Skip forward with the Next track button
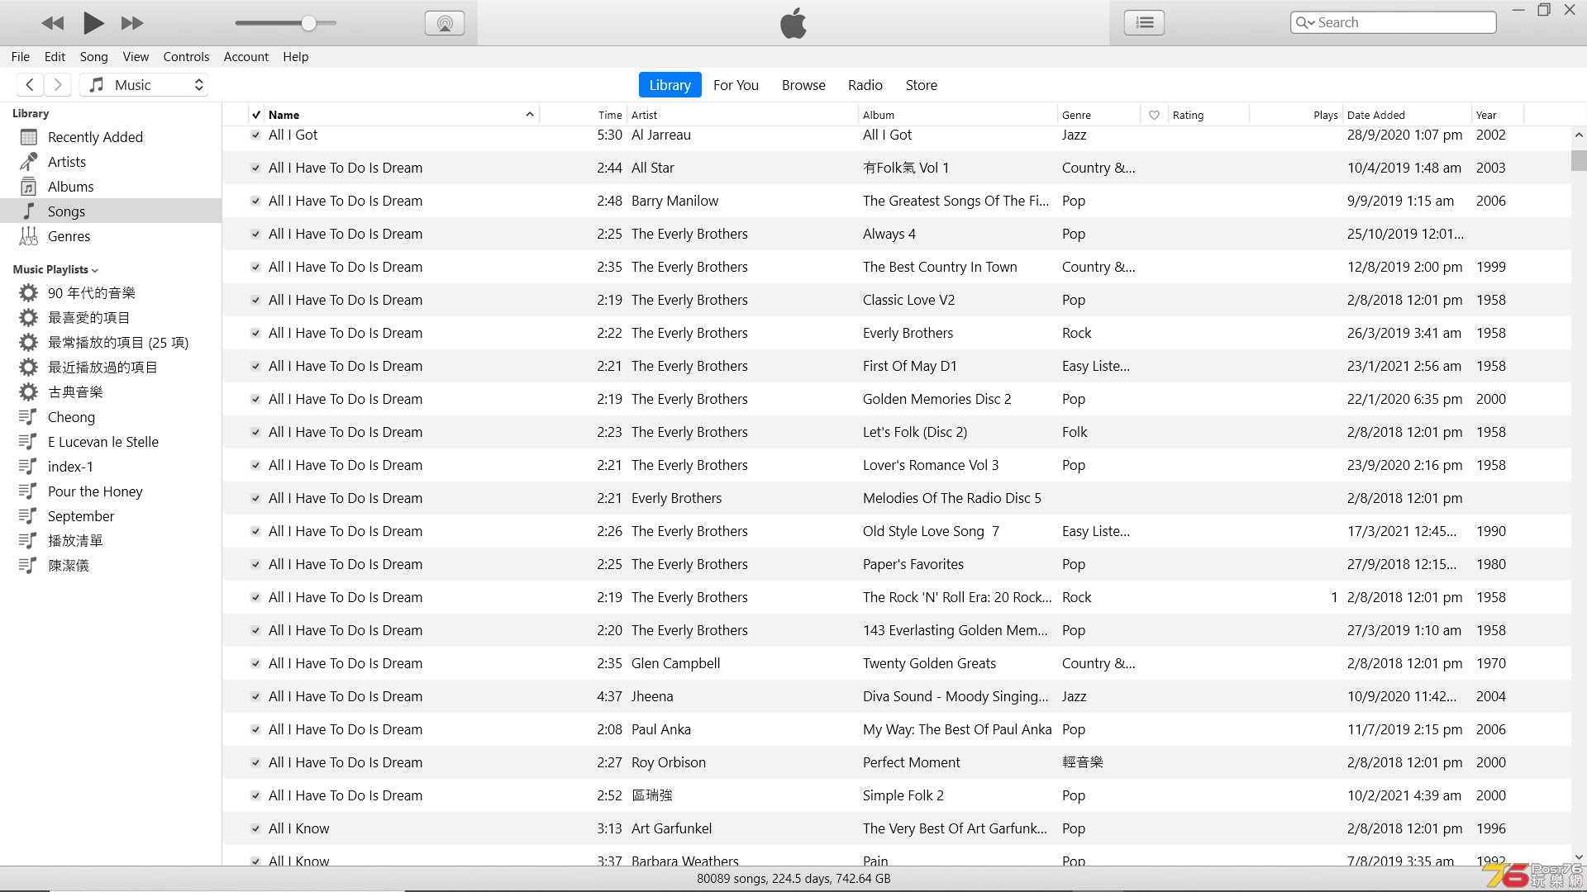The width and height of the screenshot is (1587, 892). (x=132, y=23)
